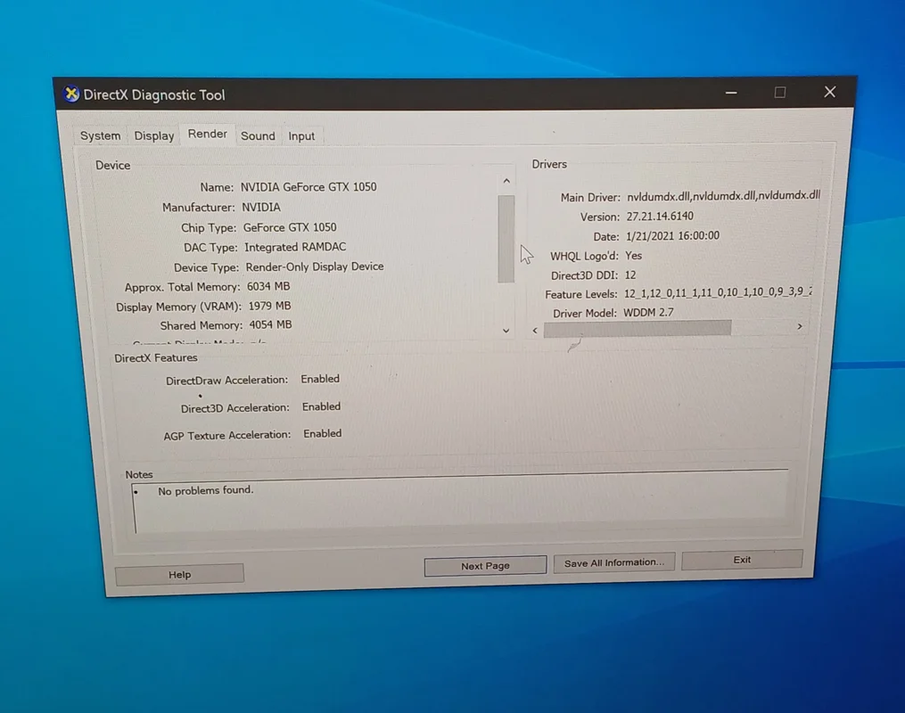Close the DirectX Diagnostic Tool window
This screenshot has width=905, height=713.
tap(829, 92)
